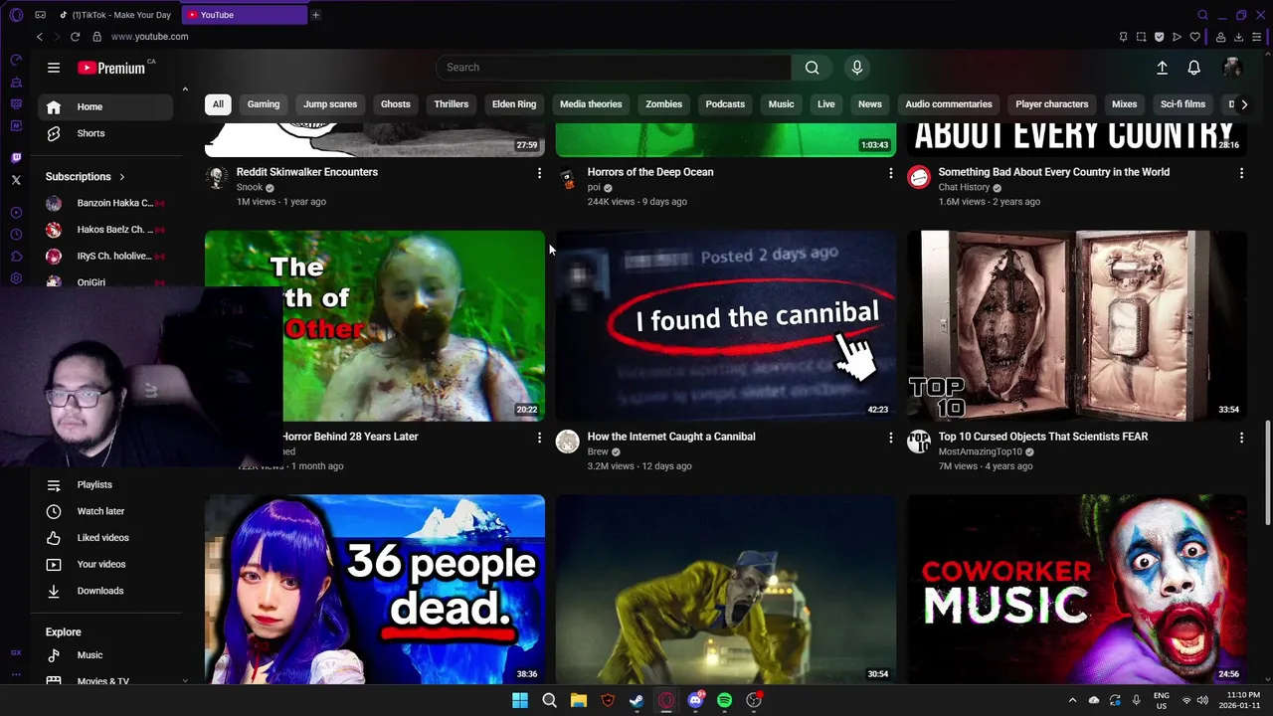This screenshot has height=716, width=1273.
Task: Open Snook channel avatar
Action: pyautogui.click(x=217, y=178)
